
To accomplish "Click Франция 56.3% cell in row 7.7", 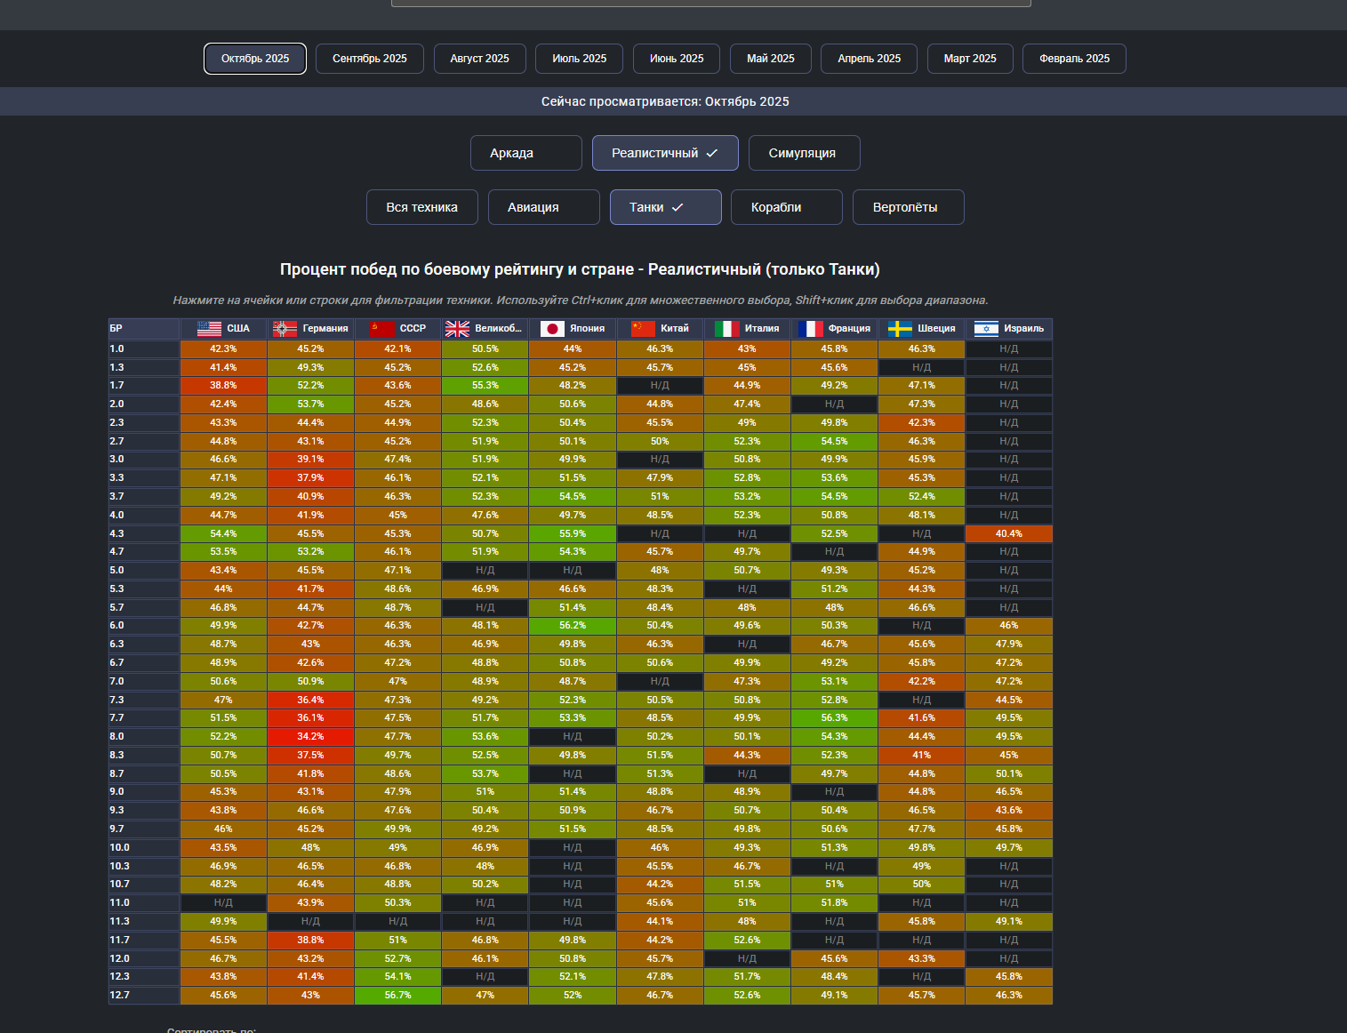I will point(834,718).
